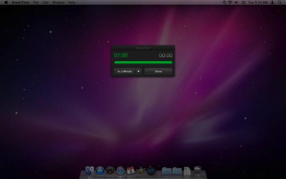
Task: Open the Apple menu
Action: 6,2
